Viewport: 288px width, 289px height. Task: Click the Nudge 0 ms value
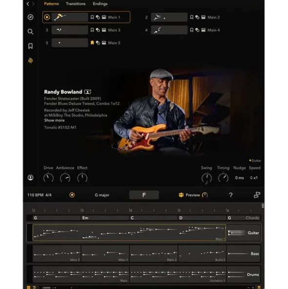[239, 178]
